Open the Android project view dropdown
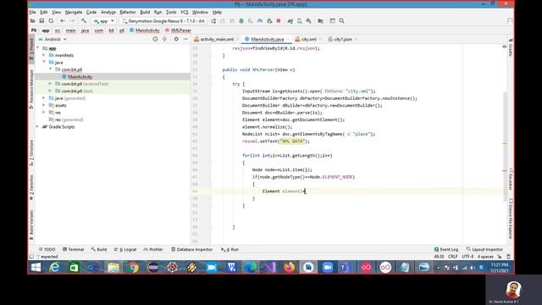Image resolution: width=542 pixels, height=305 pixels. pos(53,40)
